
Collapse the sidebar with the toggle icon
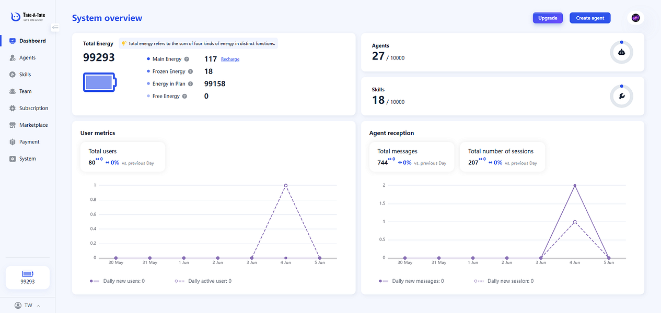(x=55, y=27)
